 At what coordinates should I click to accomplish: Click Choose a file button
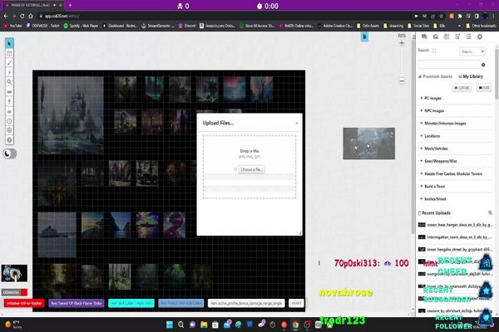point(251,169)
